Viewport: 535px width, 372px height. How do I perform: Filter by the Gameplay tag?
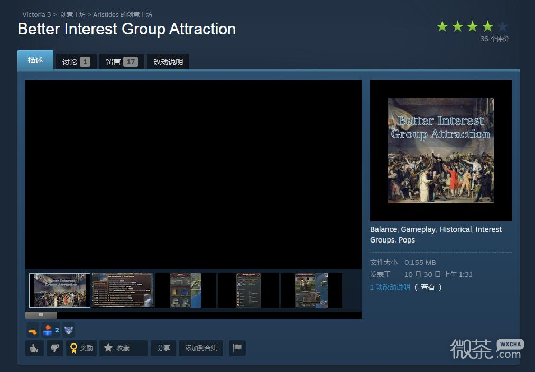coord(418,229)
